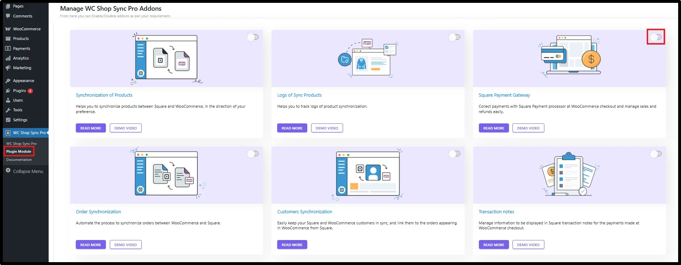
Task: Click the Users person icon
Action: click(8, 100)
